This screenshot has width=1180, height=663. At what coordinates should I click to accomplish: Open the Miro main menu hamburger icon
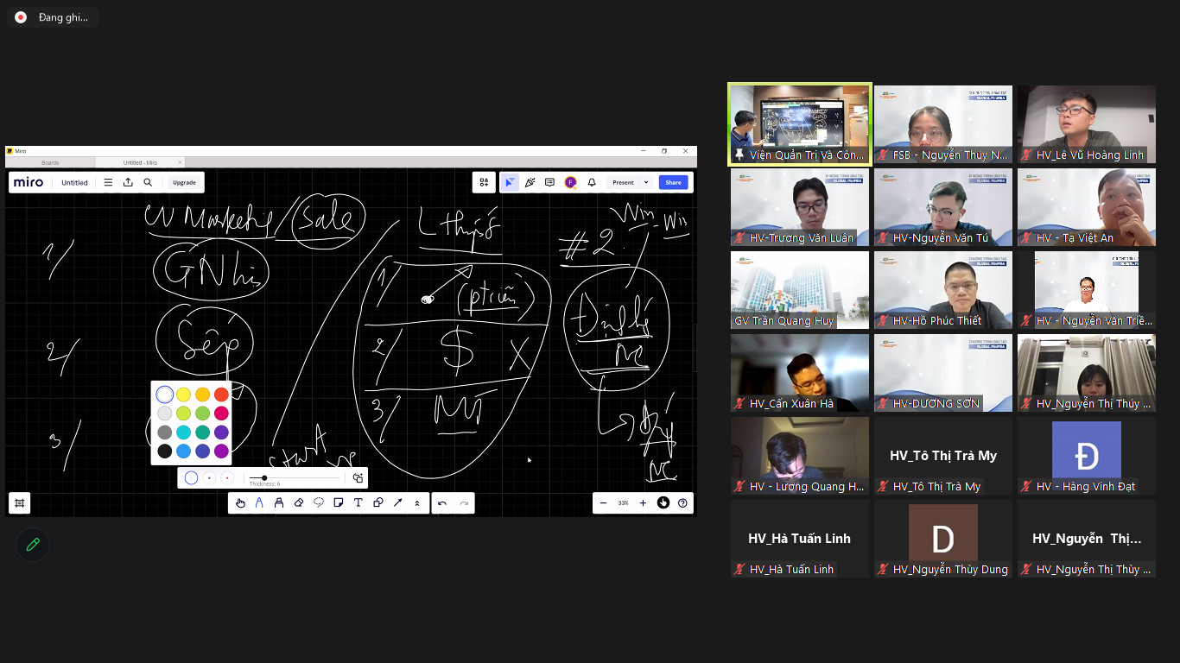click(108, 182)
